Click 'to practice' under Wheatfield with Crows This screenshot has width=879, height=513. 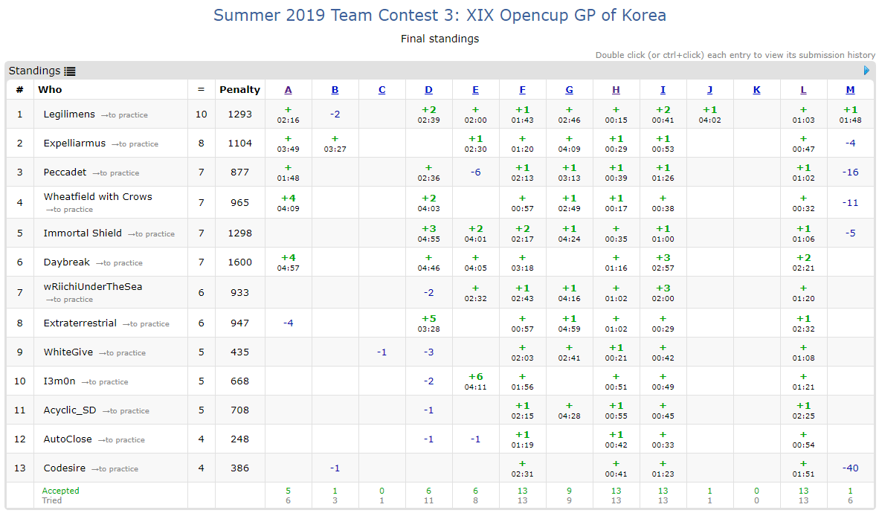click(x=69, y=210)
